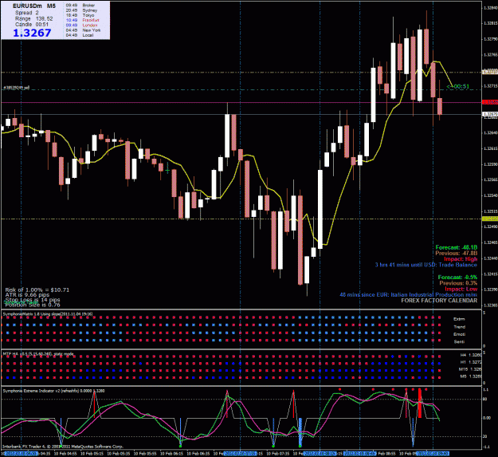
Task: Click the ATR is 9.66 pips text
Action: click(x=27, y=295)
